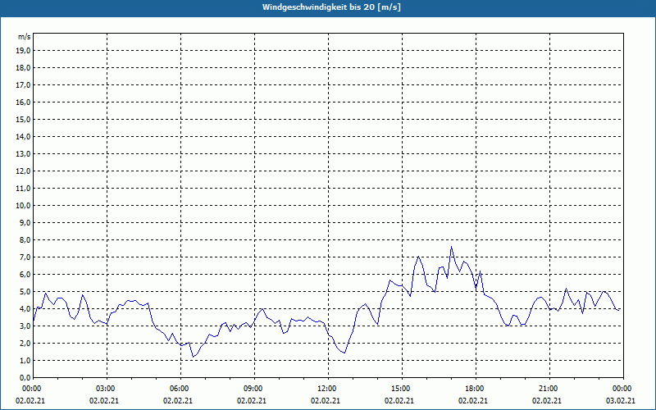The height and width of the screenshot is (410, 656).
Task: Select the 4,0 y-axis label
Action: click(x=25, y=309)
